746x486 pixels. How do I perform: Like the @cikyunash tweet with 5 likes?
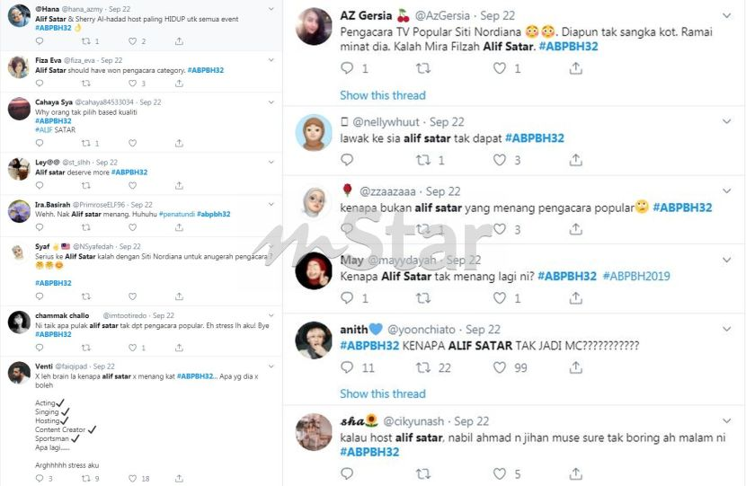coord(499,473)
